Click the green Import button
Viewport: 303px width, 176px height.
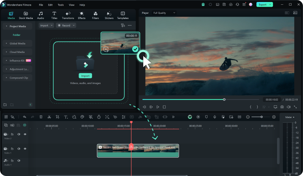pyautogui.click(x=85, y=76)
